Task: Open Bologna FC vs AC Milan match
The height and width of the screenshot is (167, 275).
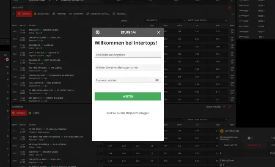Action: coord(41,45)
